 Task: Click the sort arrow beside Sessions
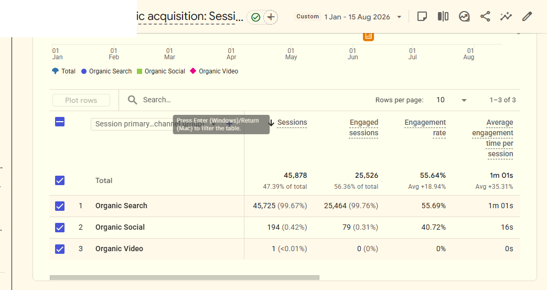coord(271,123)
